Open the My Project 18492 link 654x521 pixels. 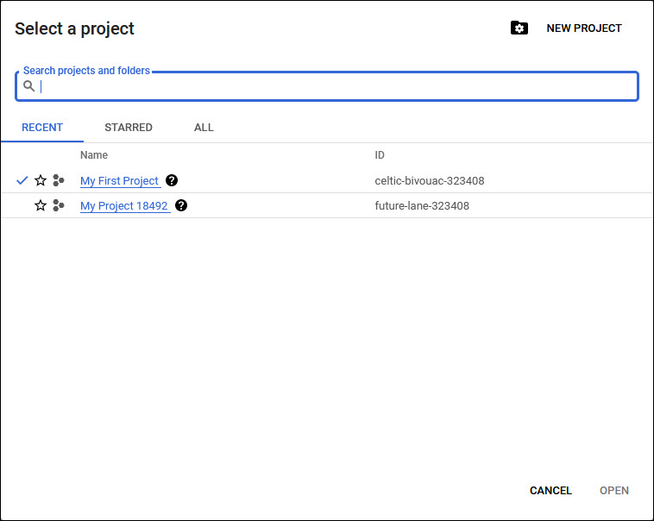(x=124, y=206)
